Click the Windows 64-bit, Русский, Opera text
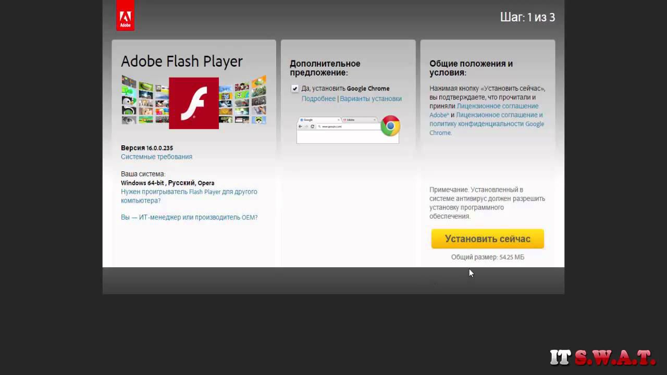The height and width of the screenshot is (375, 667). [167, 183]
